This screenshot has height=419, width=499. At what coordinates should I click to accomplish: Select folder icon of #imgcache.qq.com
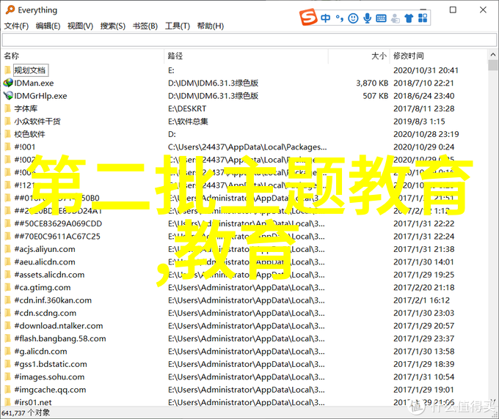pyautogui.click(x=8, y=390)
